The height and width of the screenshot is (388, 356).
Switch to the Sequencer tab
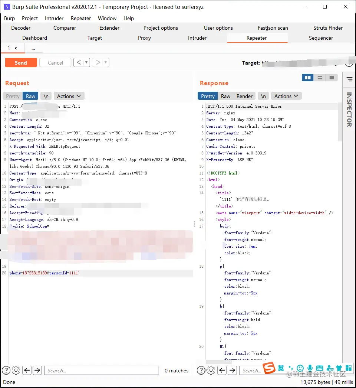coord(321,38)
